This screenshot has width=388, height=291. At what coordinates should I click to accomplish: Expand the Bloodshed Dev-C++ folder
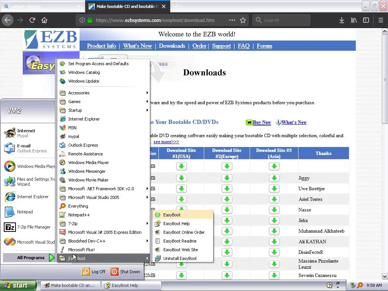(104, 241)
